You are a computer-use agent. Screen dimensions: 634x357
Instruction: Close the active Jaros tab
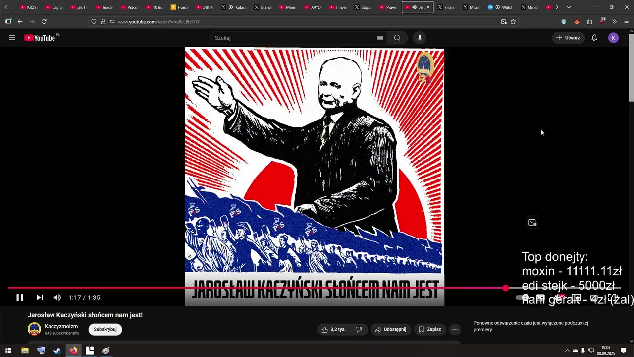click(x=428, y=7)
